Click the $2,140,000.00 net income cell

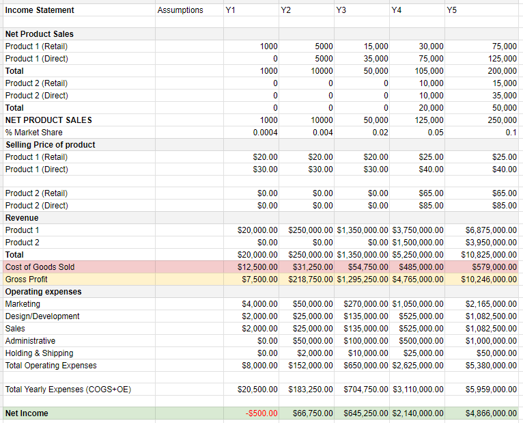pos(417,413)
